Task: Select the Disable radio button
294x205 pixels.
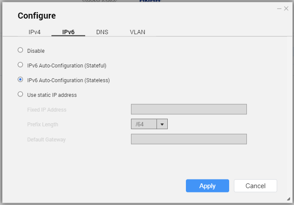Action: [x=20, y=50]
